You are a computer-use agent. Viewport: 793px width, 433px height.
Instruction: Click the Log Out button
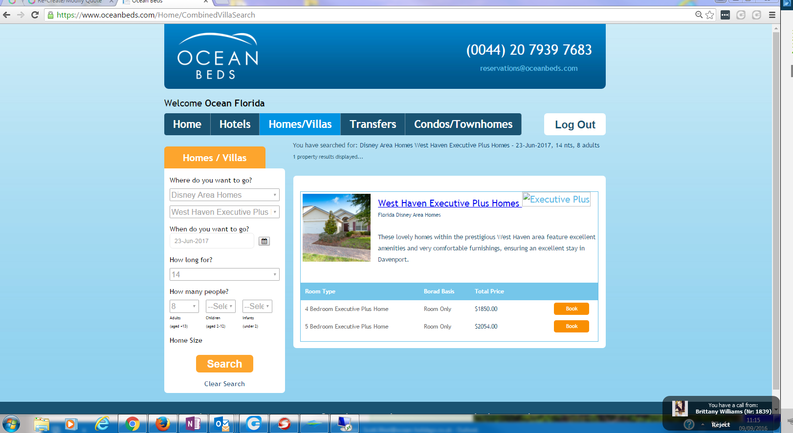pyautogui.click(x=575, y=124)
